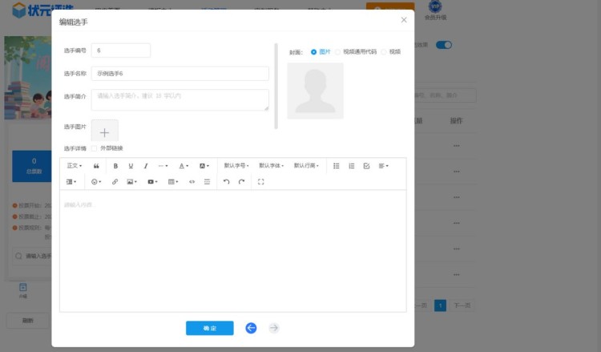Viewport: 601px width, 352px height.
Task: Open the 默认字号 font size dropdown
Action: [236, 166]
